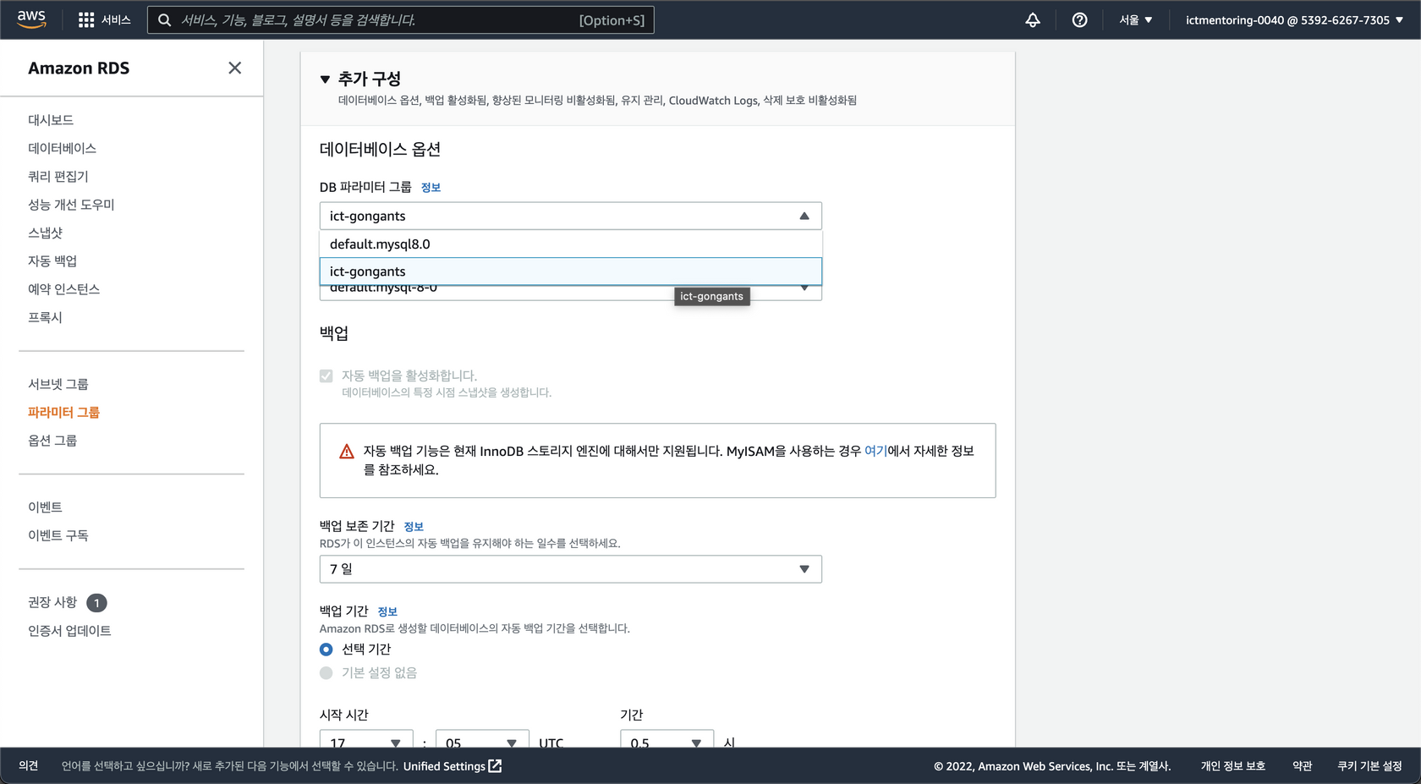Viewport: 1421px width, 784px height.
Task: Open '개인 정보 보호' footer link
Action: [1232, 766]
